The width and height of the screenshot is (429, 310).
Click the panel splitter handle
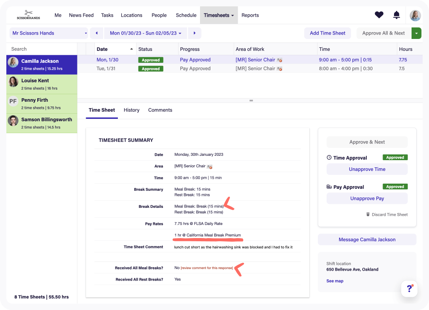tap(251, 101)
